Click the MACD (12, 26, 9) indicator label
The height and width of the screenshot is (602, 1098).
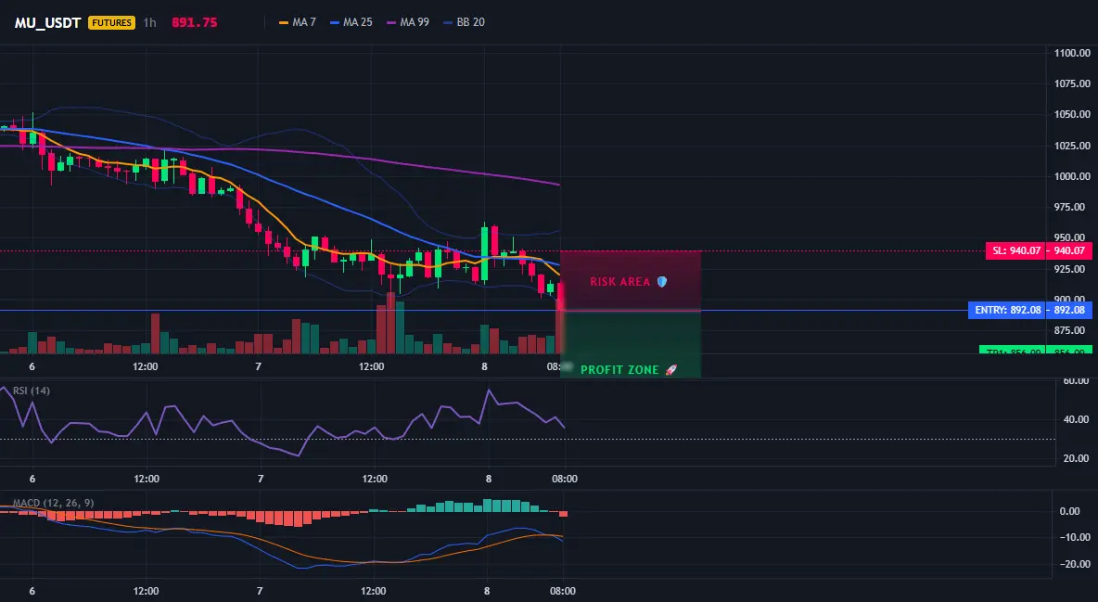tap(53, 503)
